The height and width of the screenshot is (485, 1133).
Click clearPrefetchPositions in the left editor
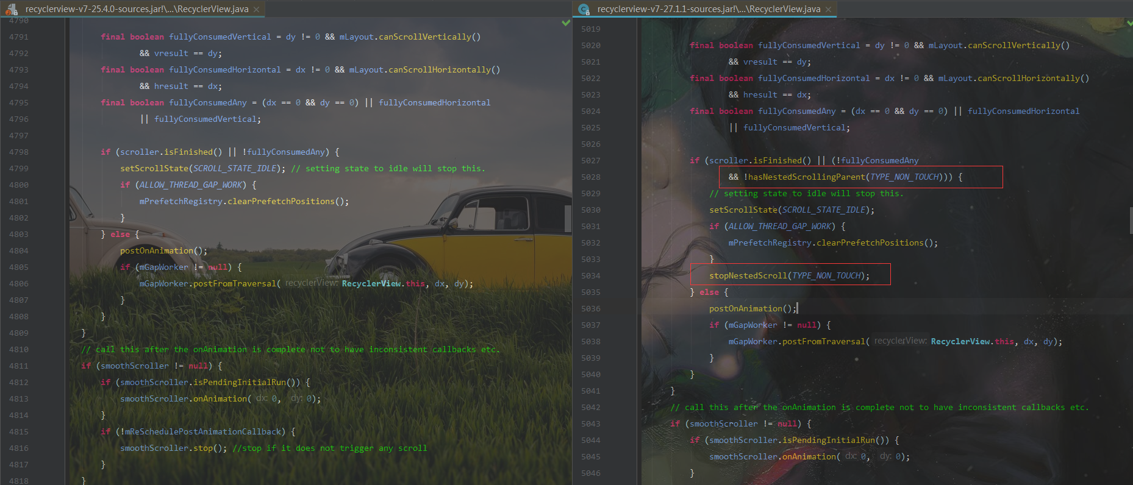[281, 201]
